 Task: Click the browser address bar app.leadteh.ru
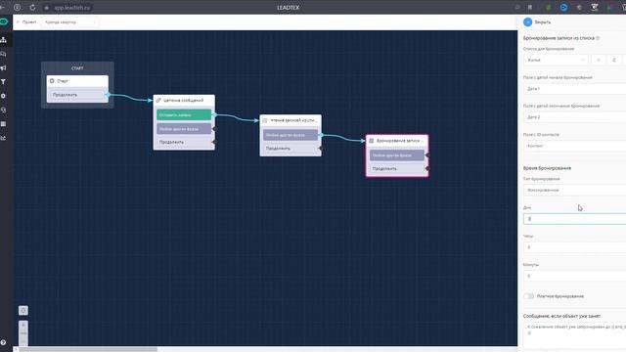click(x=71, y=7)
